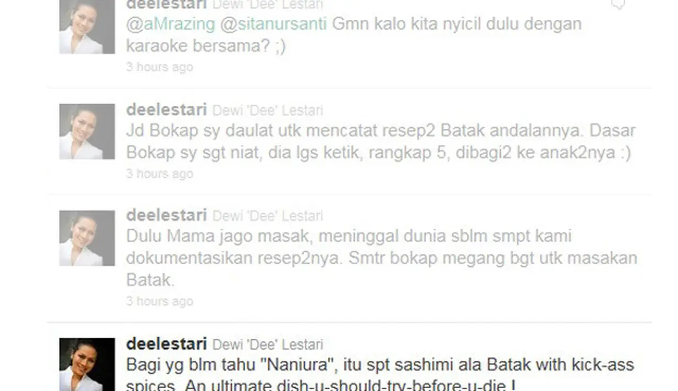The height and width of the screenshot is (391, 678).
Task: Click Dewi 'Dee' Lestari name on the Jd Bokap tweet
Action: (268, 110)
